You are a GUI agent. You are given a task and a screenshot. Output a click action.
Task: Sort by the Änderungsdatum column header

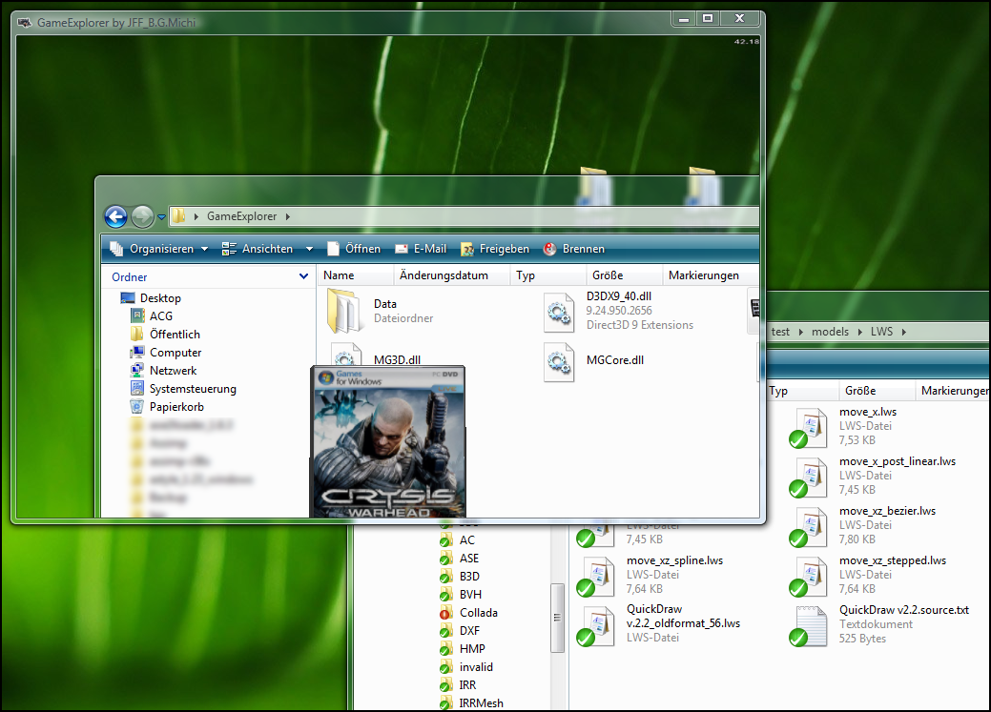tap(444, 275)
